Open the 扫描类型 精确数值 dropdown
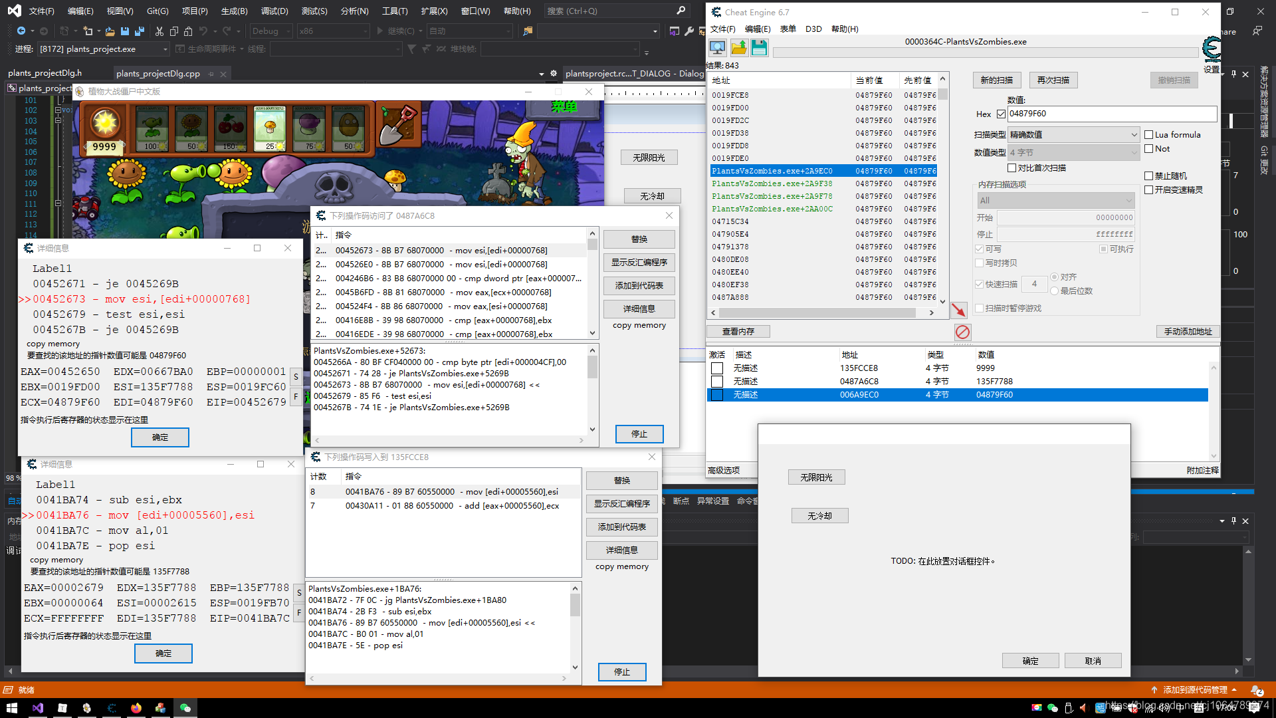This screenshot has width=1276, height=718. [x=1073, y=135]
